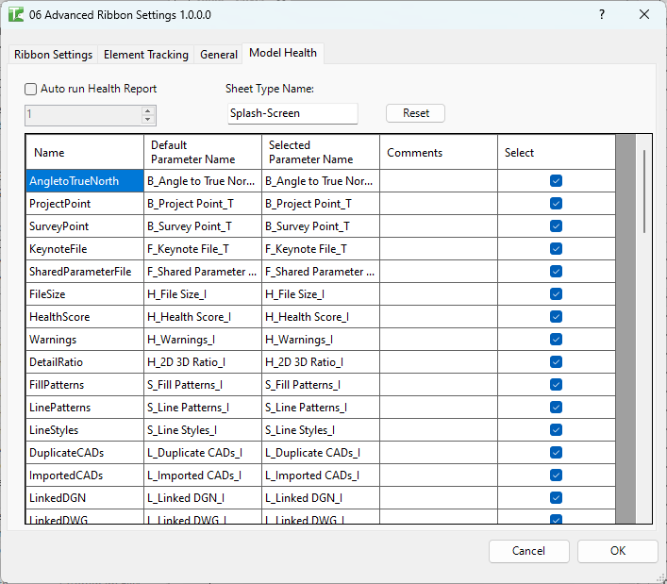Toggle the ImportedCADs Select checkbox
This screenshot has height=584, width=667.
556,476
